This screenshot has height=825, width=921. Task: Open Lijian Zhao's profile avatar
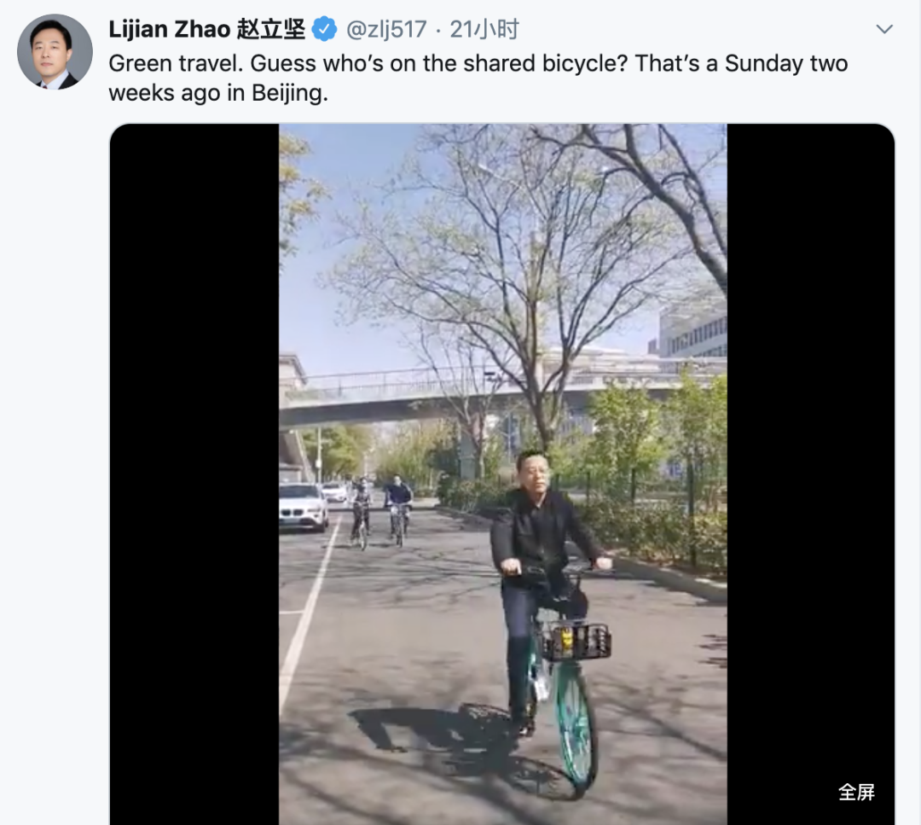pos(55,51)
